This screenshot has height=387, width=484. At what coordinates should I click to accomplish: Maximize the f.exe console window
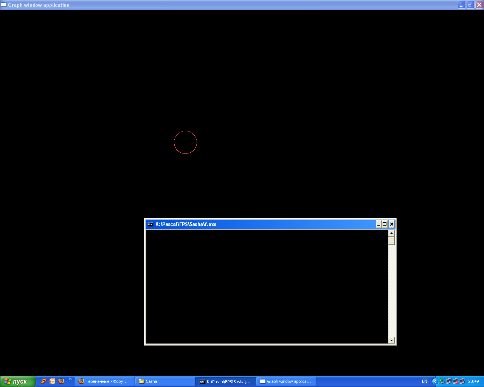click(x=385, y=224)
